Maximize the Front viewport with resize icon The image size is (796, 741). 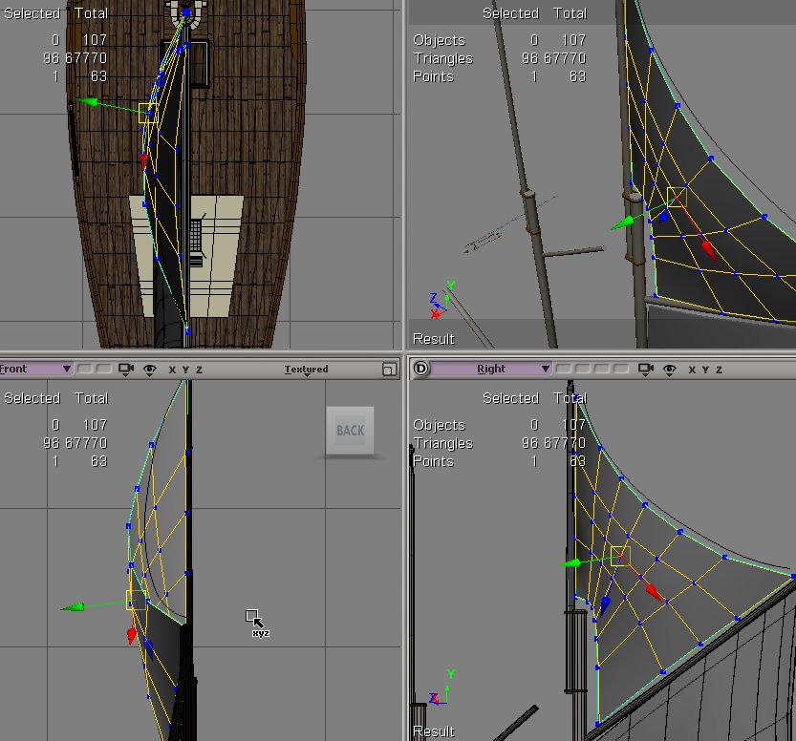[388, 370]
